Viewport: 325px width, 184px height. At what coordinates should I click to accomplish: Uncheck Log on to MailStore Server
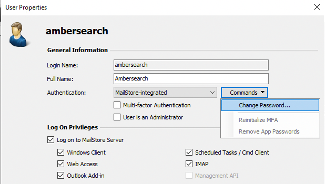[51, 140]
